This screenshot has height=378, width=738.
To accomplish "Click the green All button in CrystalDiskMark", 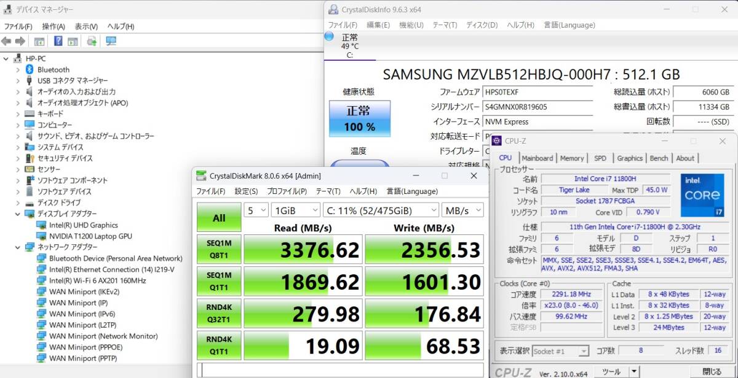I will (219, 218).
